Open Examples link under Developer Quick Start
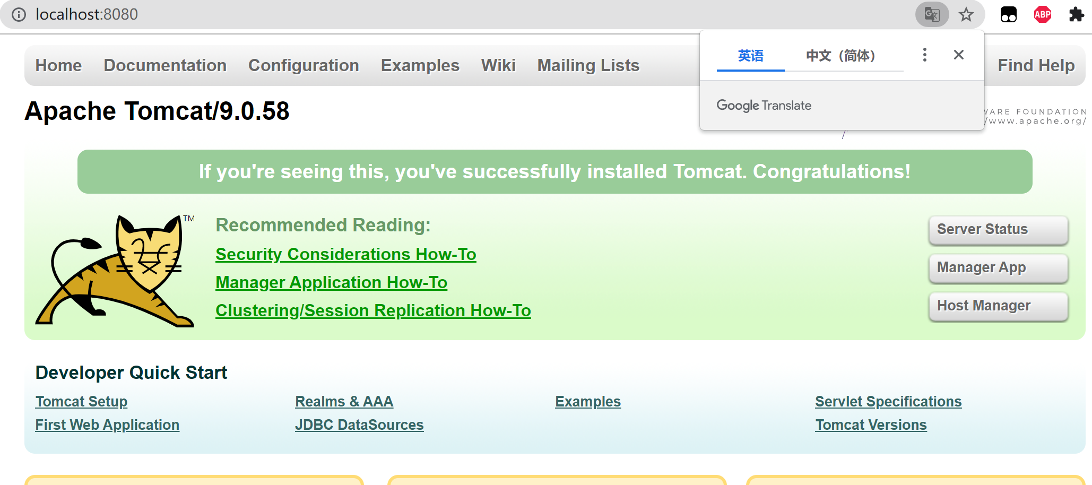Viewport: 1092px width, 485px height. [x=588, y=402]
